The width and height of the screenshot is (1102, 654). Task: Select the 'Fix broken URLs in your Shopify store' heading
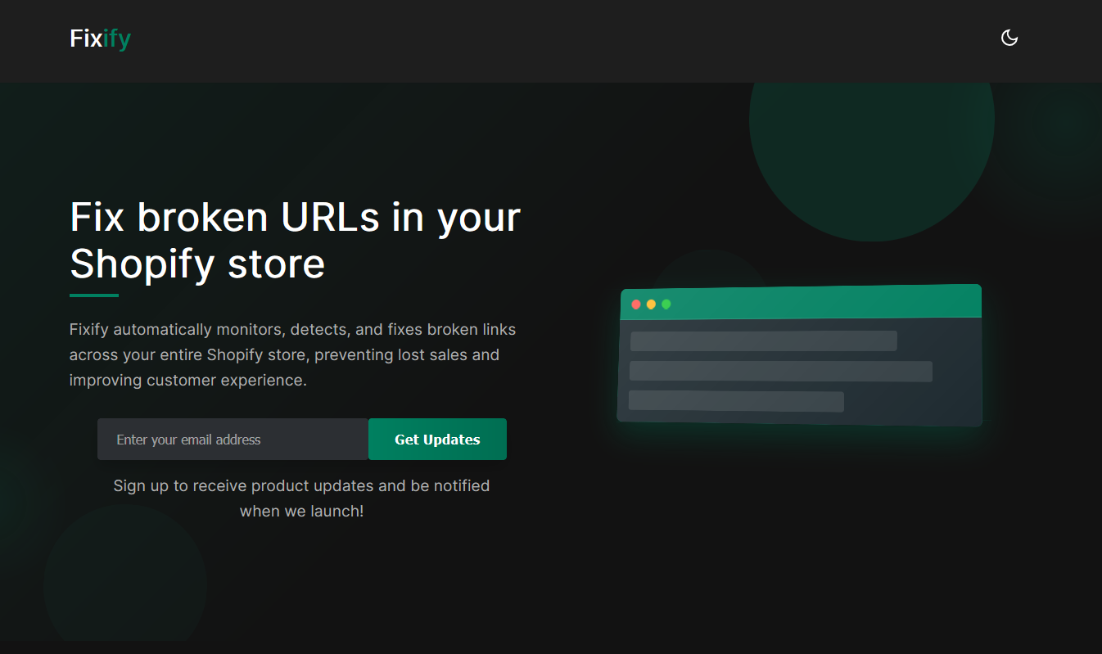pos(296,240)
